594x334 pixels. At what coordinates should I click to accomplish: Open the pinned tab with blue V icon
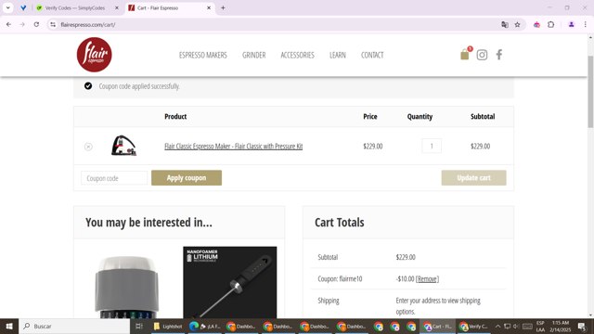pos(23,7)
